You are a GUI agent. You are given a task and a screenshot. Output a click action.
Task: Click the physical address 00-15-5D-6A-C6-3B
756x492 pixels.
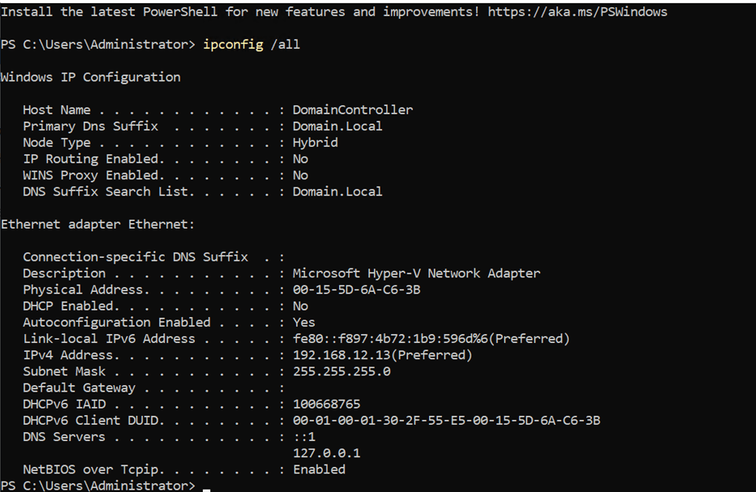coord(357,290)
